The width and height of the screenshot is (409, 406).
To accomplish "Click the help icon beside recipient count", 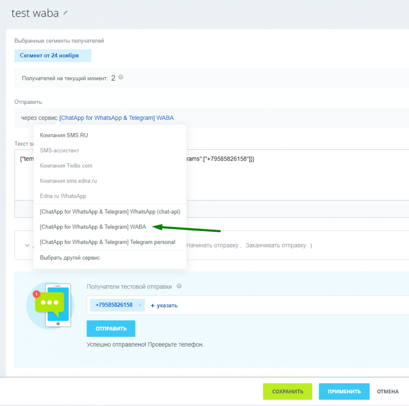I will point(121,78).
